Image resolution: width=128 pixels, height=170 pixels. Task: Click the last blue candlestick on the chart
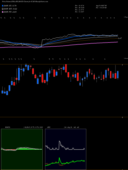(118, 75)
